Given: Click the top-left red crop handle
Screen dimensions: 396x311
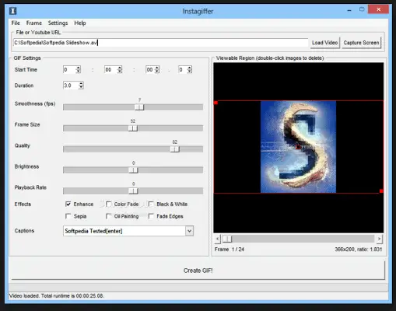Looking at the screenshot, I should [x=216, y=103].
